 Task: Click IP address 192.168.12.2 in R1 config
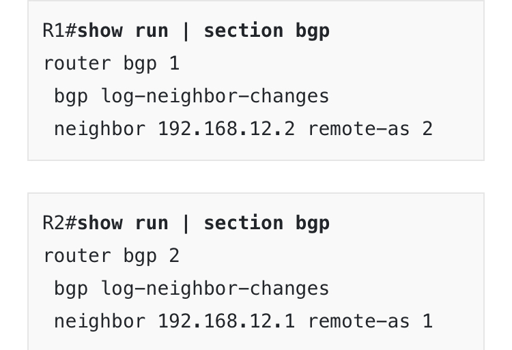click(x=227, y=129)
